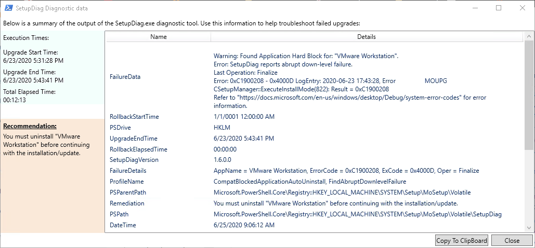535x248 pixels.
Task: Click the Remediation details uninstall text
Action: click(x=335, y=203)
